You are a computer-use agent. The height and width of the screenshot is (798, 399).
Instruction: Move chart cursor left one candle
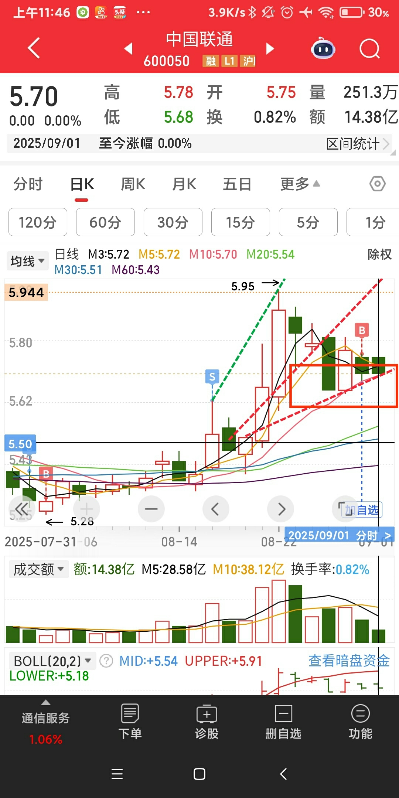point(216,509)
